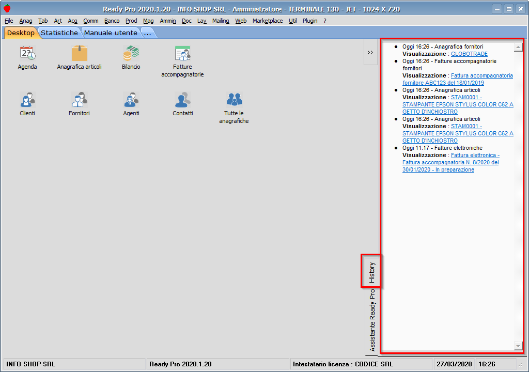The width and height of the screenshot is (529, 372).
Task: Open the Agenti icon
Action: [131, 100]
